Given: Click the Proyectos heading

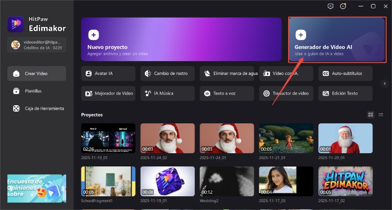Looking at the screenshot, I should pos(92,115).
